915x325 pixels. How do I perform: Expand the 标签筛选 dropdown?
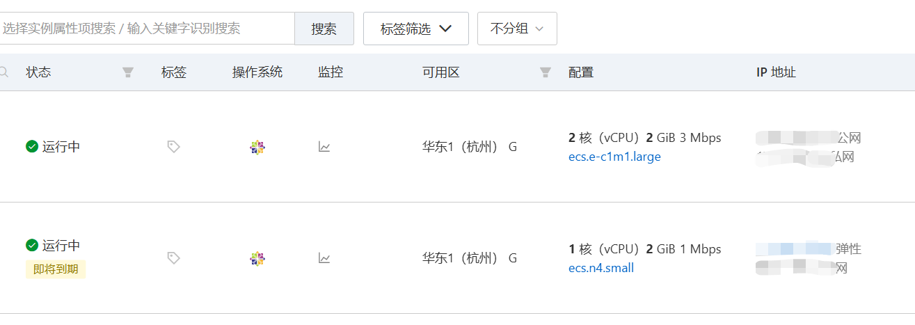[416, 29]
